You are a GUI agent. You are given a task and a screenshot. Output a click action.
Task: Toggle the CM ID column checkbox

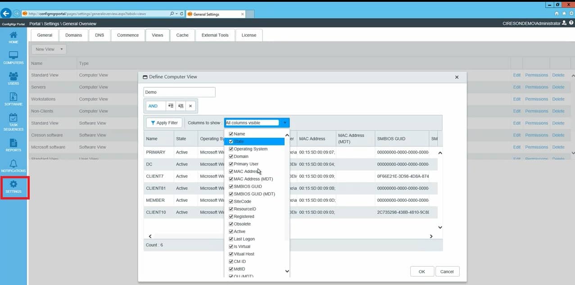pyautogui.click(x=231, y=262)
